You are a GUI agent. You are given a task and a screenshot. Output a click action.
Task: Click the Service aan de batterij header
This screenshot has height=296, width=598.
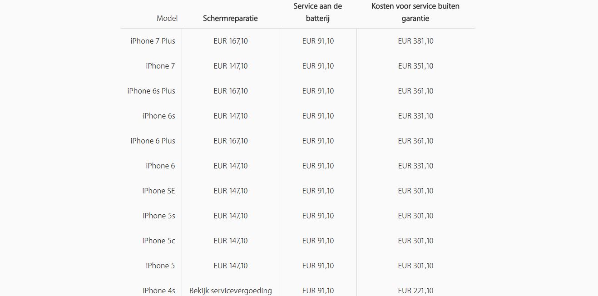[x=318, y=12]
